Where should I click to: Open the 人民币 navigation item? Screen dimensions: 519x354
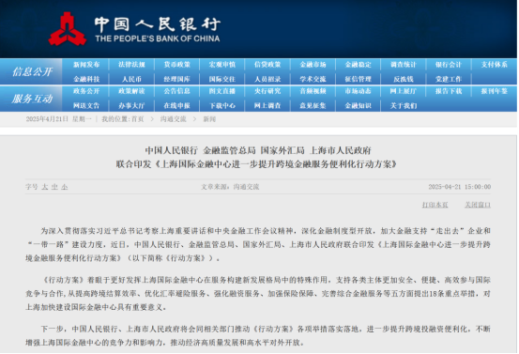(131, 79)
